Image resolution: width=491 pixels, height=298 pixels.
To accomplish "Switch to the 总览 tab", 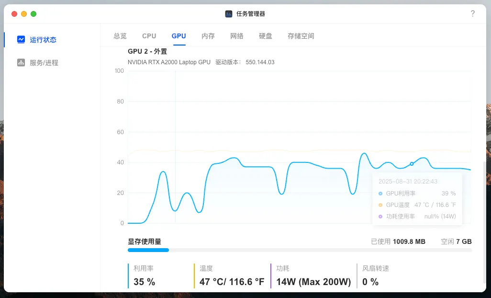I will click(x=119, y=35).
